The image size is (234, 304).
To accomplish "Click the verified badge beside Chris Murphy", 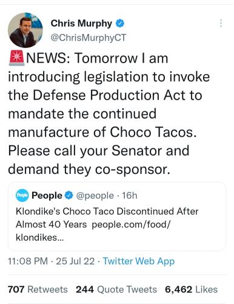I will pyautogui.click(x=120, y=23).
